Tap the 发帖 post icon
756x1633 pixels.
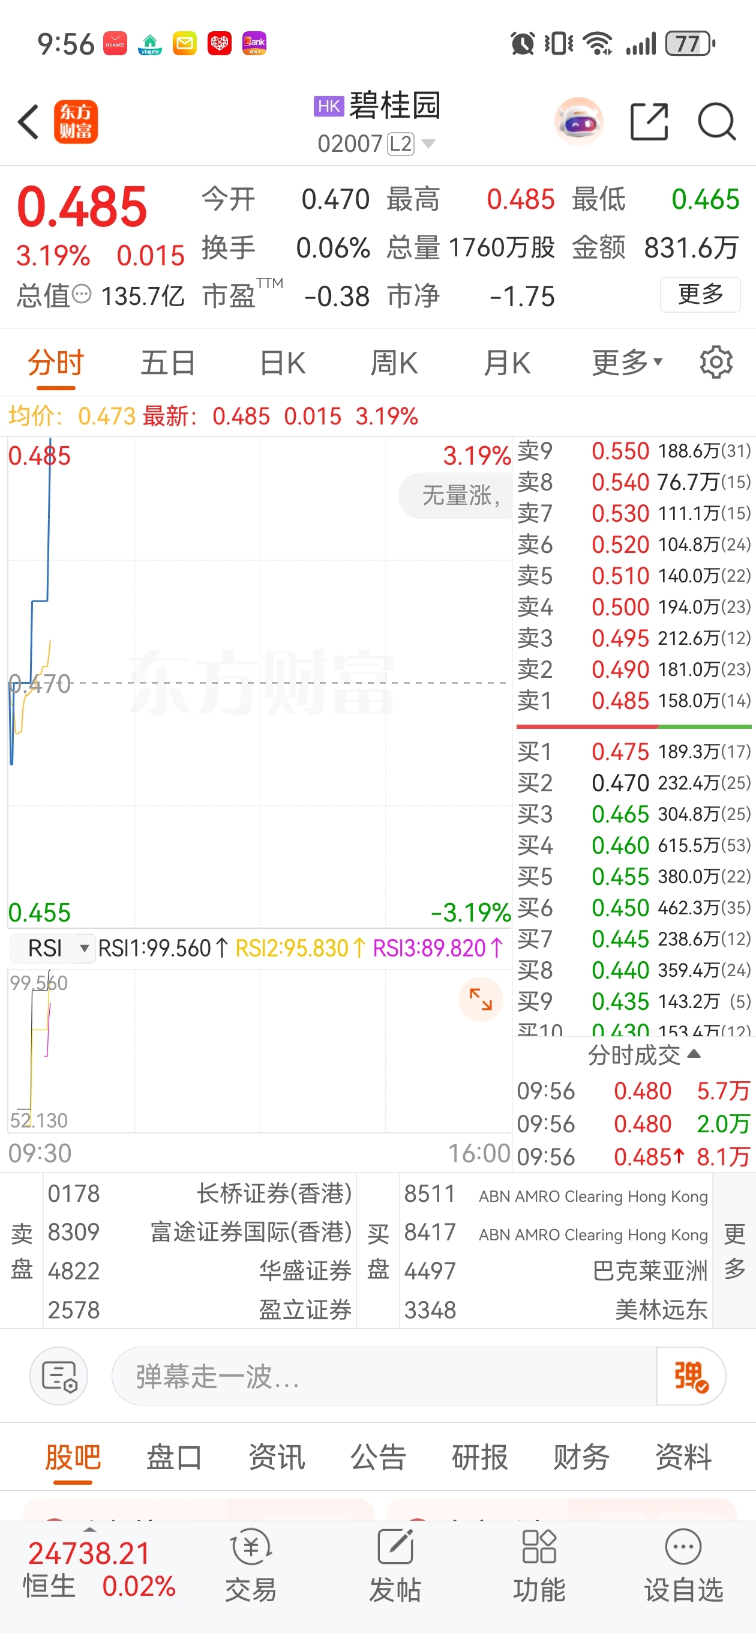(395, 1565)
